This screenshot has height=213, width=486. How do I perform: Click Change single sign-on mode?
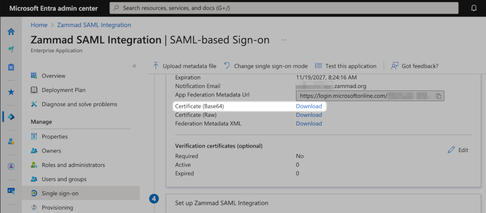[266, 66]
